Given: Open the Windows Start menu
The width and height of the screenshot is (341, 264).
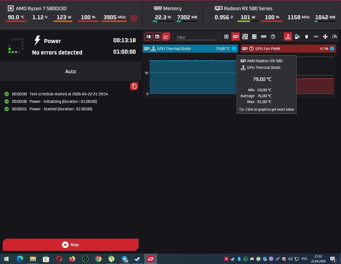Looking at the screenshot, I should tap(6, 259).
